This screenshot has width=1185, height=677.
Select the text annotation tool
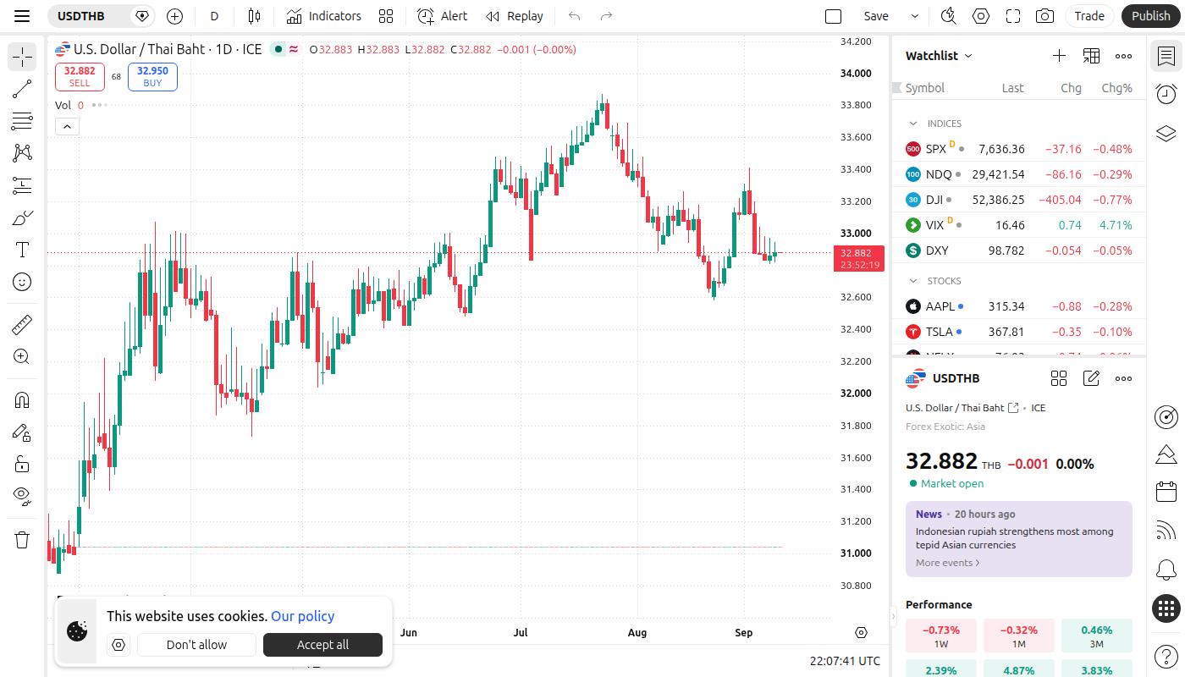click(22, 250)
